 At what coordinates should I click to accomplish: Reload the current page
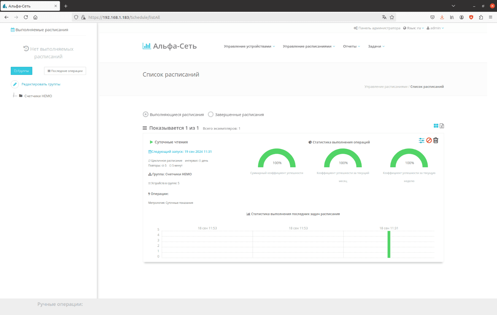pyautogui.click(x=26, y=17)
